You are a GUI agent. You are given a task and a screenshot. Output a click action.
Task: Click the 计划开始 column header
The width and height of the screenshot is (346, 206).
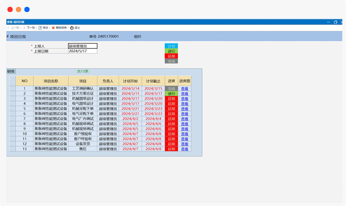130,81
